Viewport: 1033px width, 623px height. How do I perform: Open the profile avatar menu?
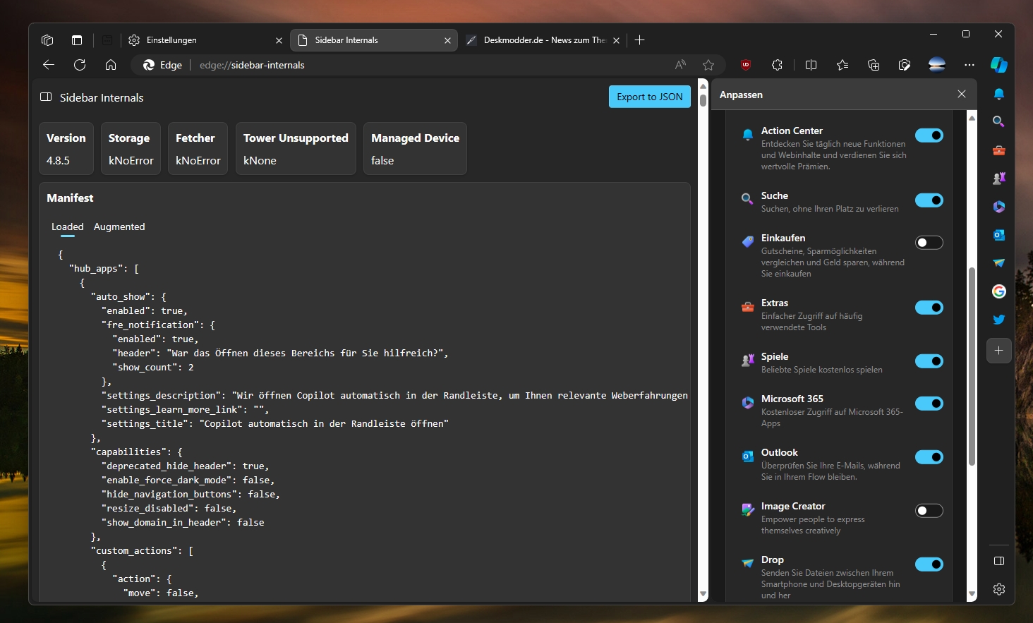[937, 65]
